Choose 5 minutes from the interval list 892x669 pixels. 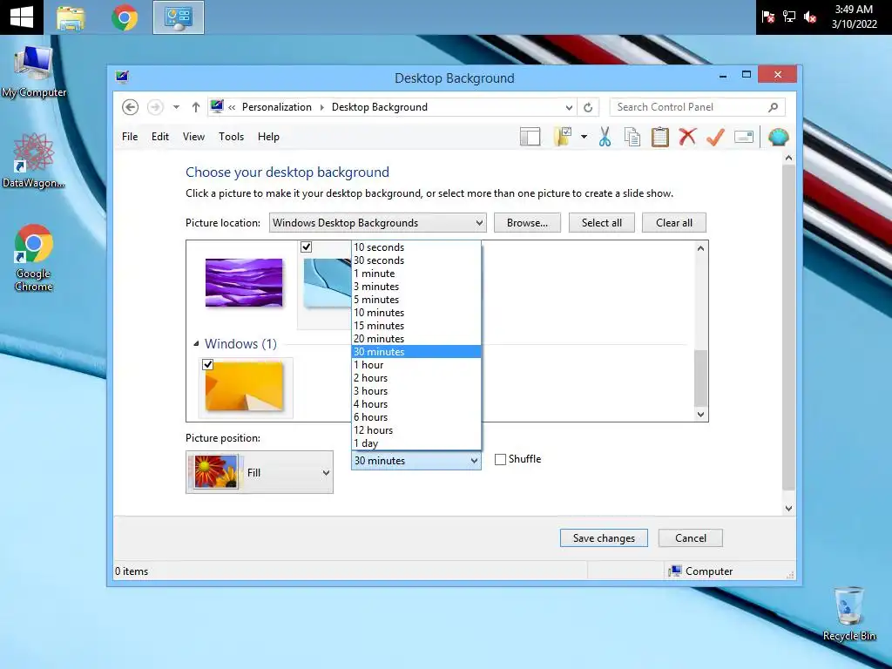click(x=416, y=300)
